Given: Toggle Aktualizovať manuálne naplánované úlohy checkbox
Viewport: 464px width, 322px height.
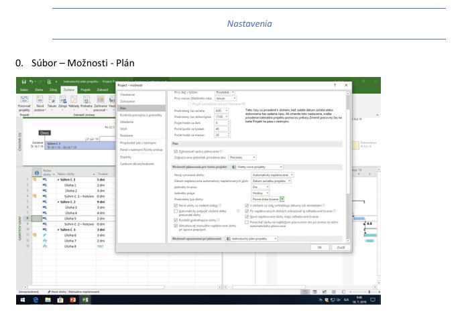Looking at the screenshot, I should [176, 226].
